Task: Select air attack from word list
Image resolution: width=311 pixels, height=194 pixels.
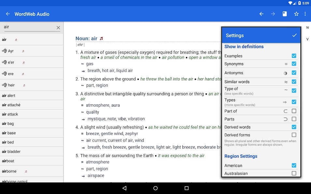Action: click(x=32, y=114)
